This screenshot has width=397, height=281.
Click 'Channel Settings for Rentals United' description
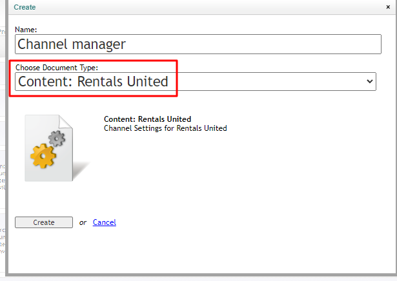pyautogui.click(x=165, y=128)
